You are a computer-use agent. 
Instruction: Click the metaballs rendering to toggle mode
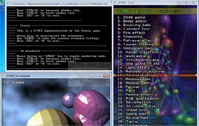tap(56, 102)
